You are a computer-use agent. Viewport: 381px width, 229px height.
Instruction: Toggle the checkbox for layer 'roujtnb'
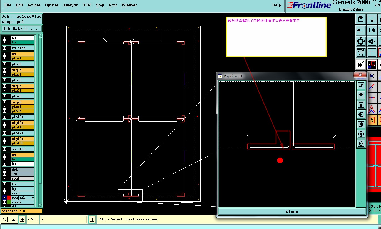click(x=4, y=198)
